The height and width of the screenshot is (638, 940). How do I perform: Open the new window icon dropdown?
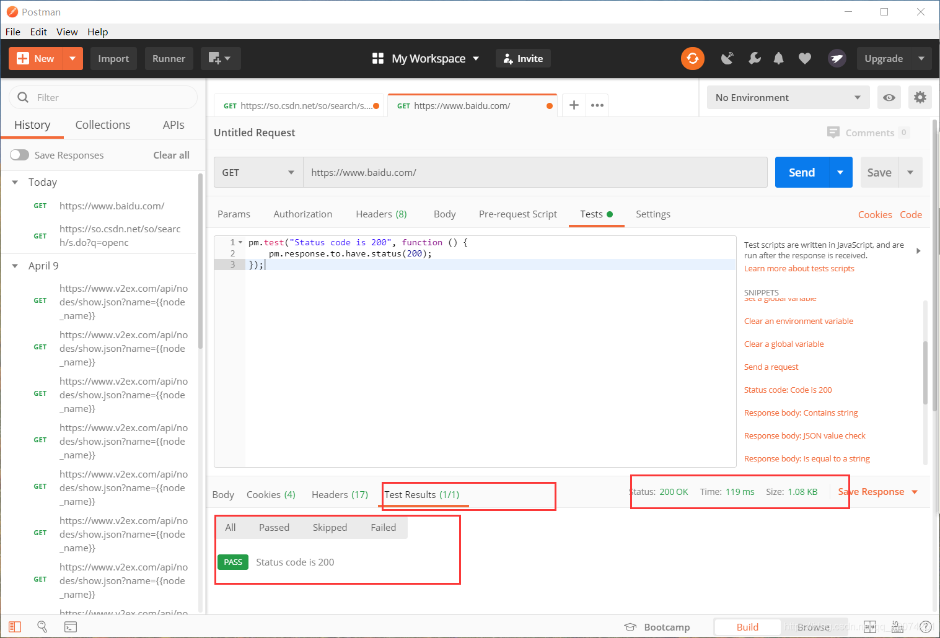pos(220,58)
